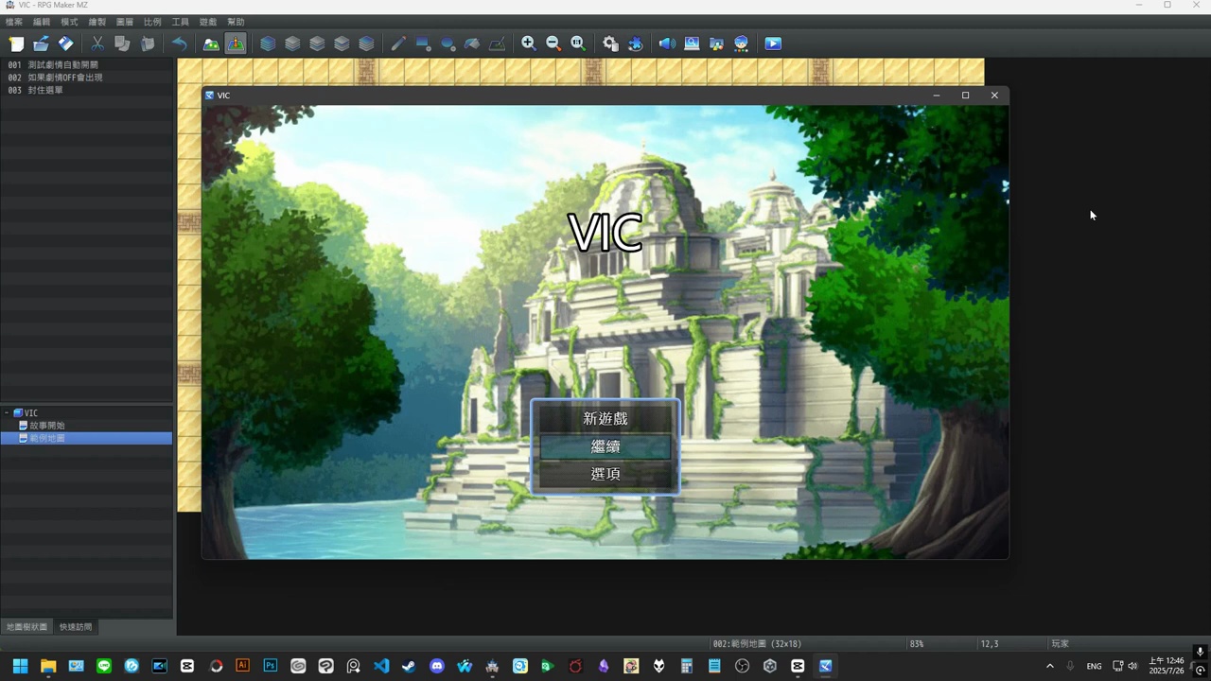
Task: Select event 001 測試劇情自動開關
Action: click(x=87, y=65)
